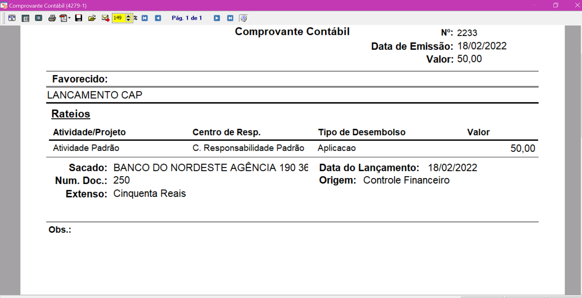
Task: Click the printer icon to print
Action: tap(52, 18)
